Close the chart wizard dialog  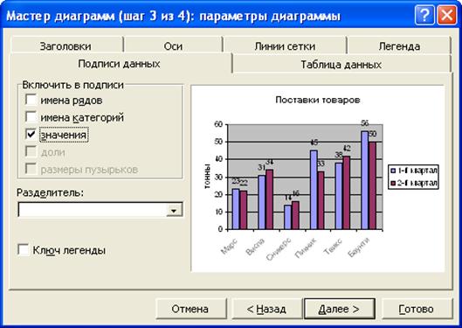click(446, 15)
